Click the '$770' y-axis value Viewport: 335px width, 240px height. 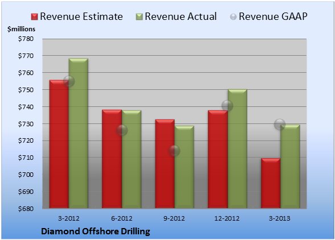click(x=26, y=56)
